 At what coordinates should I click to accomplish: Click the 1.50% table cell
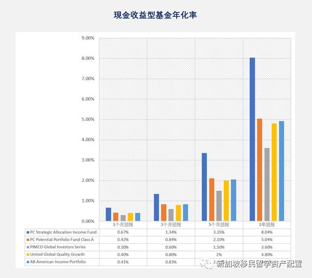tap(219, 247)
